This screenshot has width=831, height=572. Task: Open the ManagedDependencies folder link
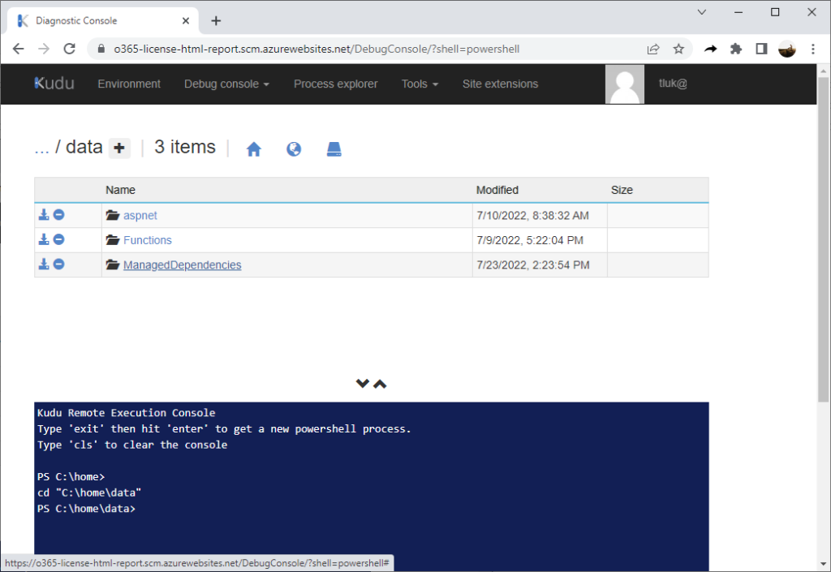183,264
